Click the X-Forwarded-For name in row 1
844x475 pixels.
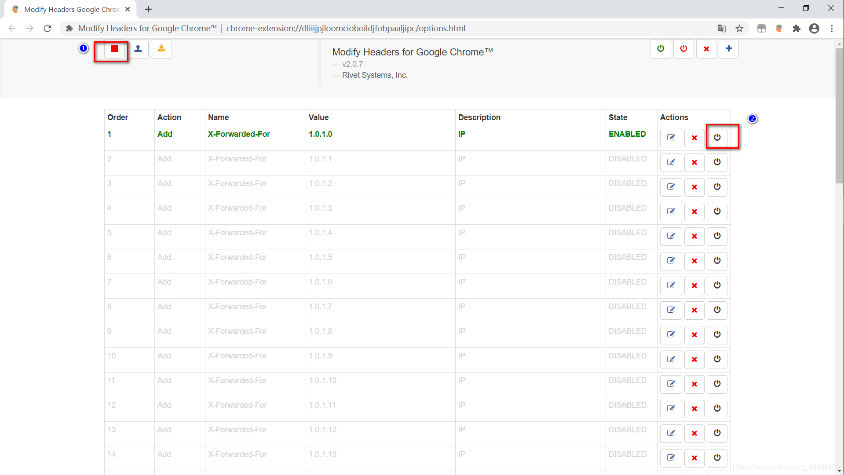[x=239, y=134]
